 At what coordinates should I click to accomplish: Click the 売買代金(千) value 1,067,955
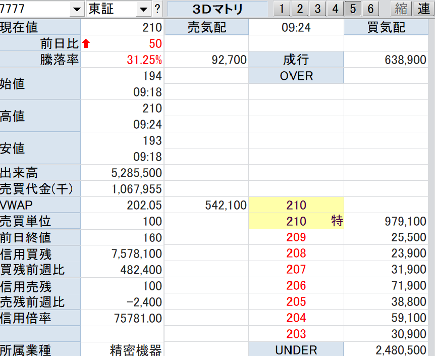point(136,189)
